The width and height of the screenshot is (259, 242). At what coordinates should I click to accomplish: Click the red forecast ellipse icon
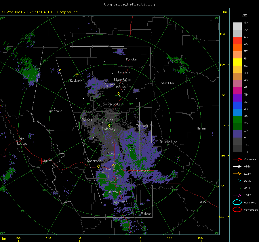click(237, 209)
